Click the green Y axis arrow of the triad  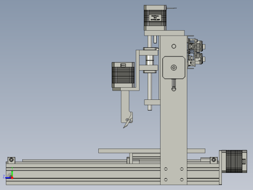(12, 173)
